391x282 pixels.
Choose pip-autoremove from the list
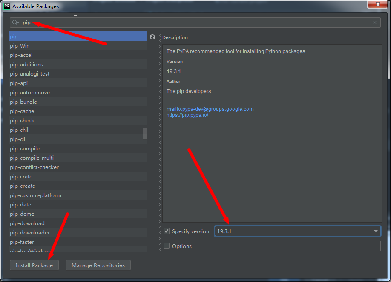[x=78, y=93]
